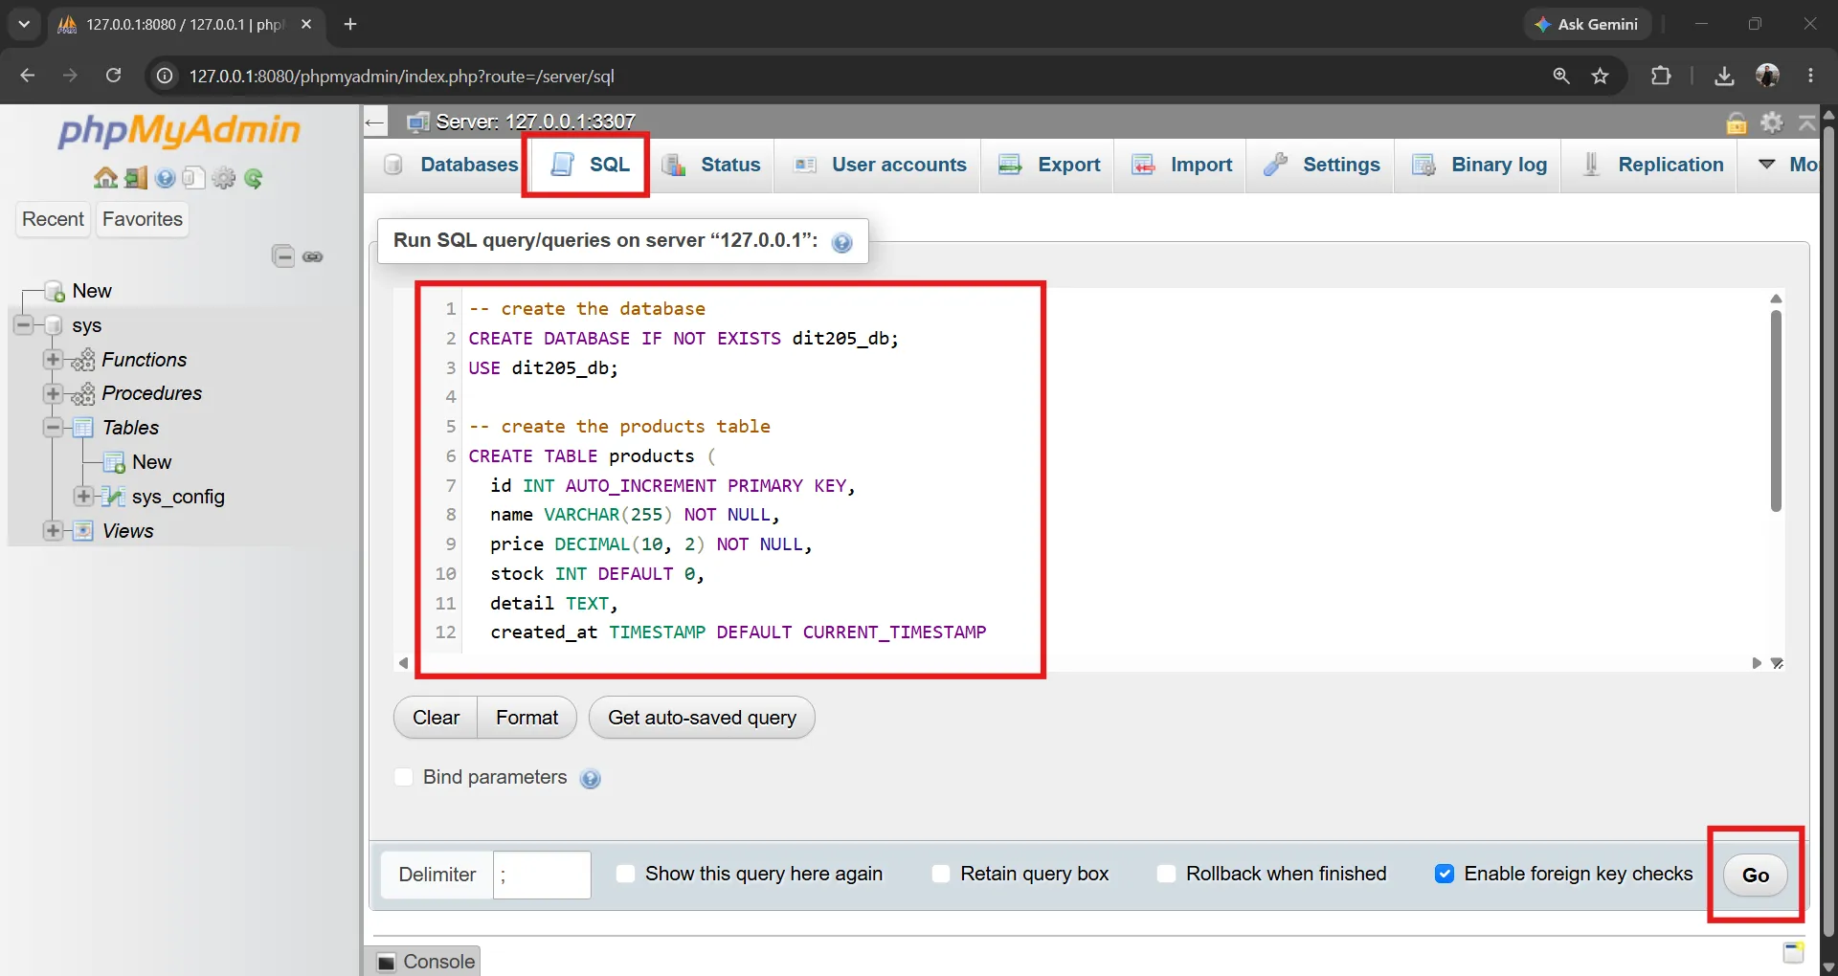
Task: Click the Go button to run query
Action: tap(1756, 875)
